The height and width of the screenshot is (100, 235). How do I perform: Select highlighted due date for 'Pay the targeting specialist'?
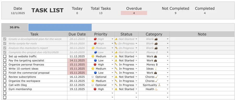[77, 61]
